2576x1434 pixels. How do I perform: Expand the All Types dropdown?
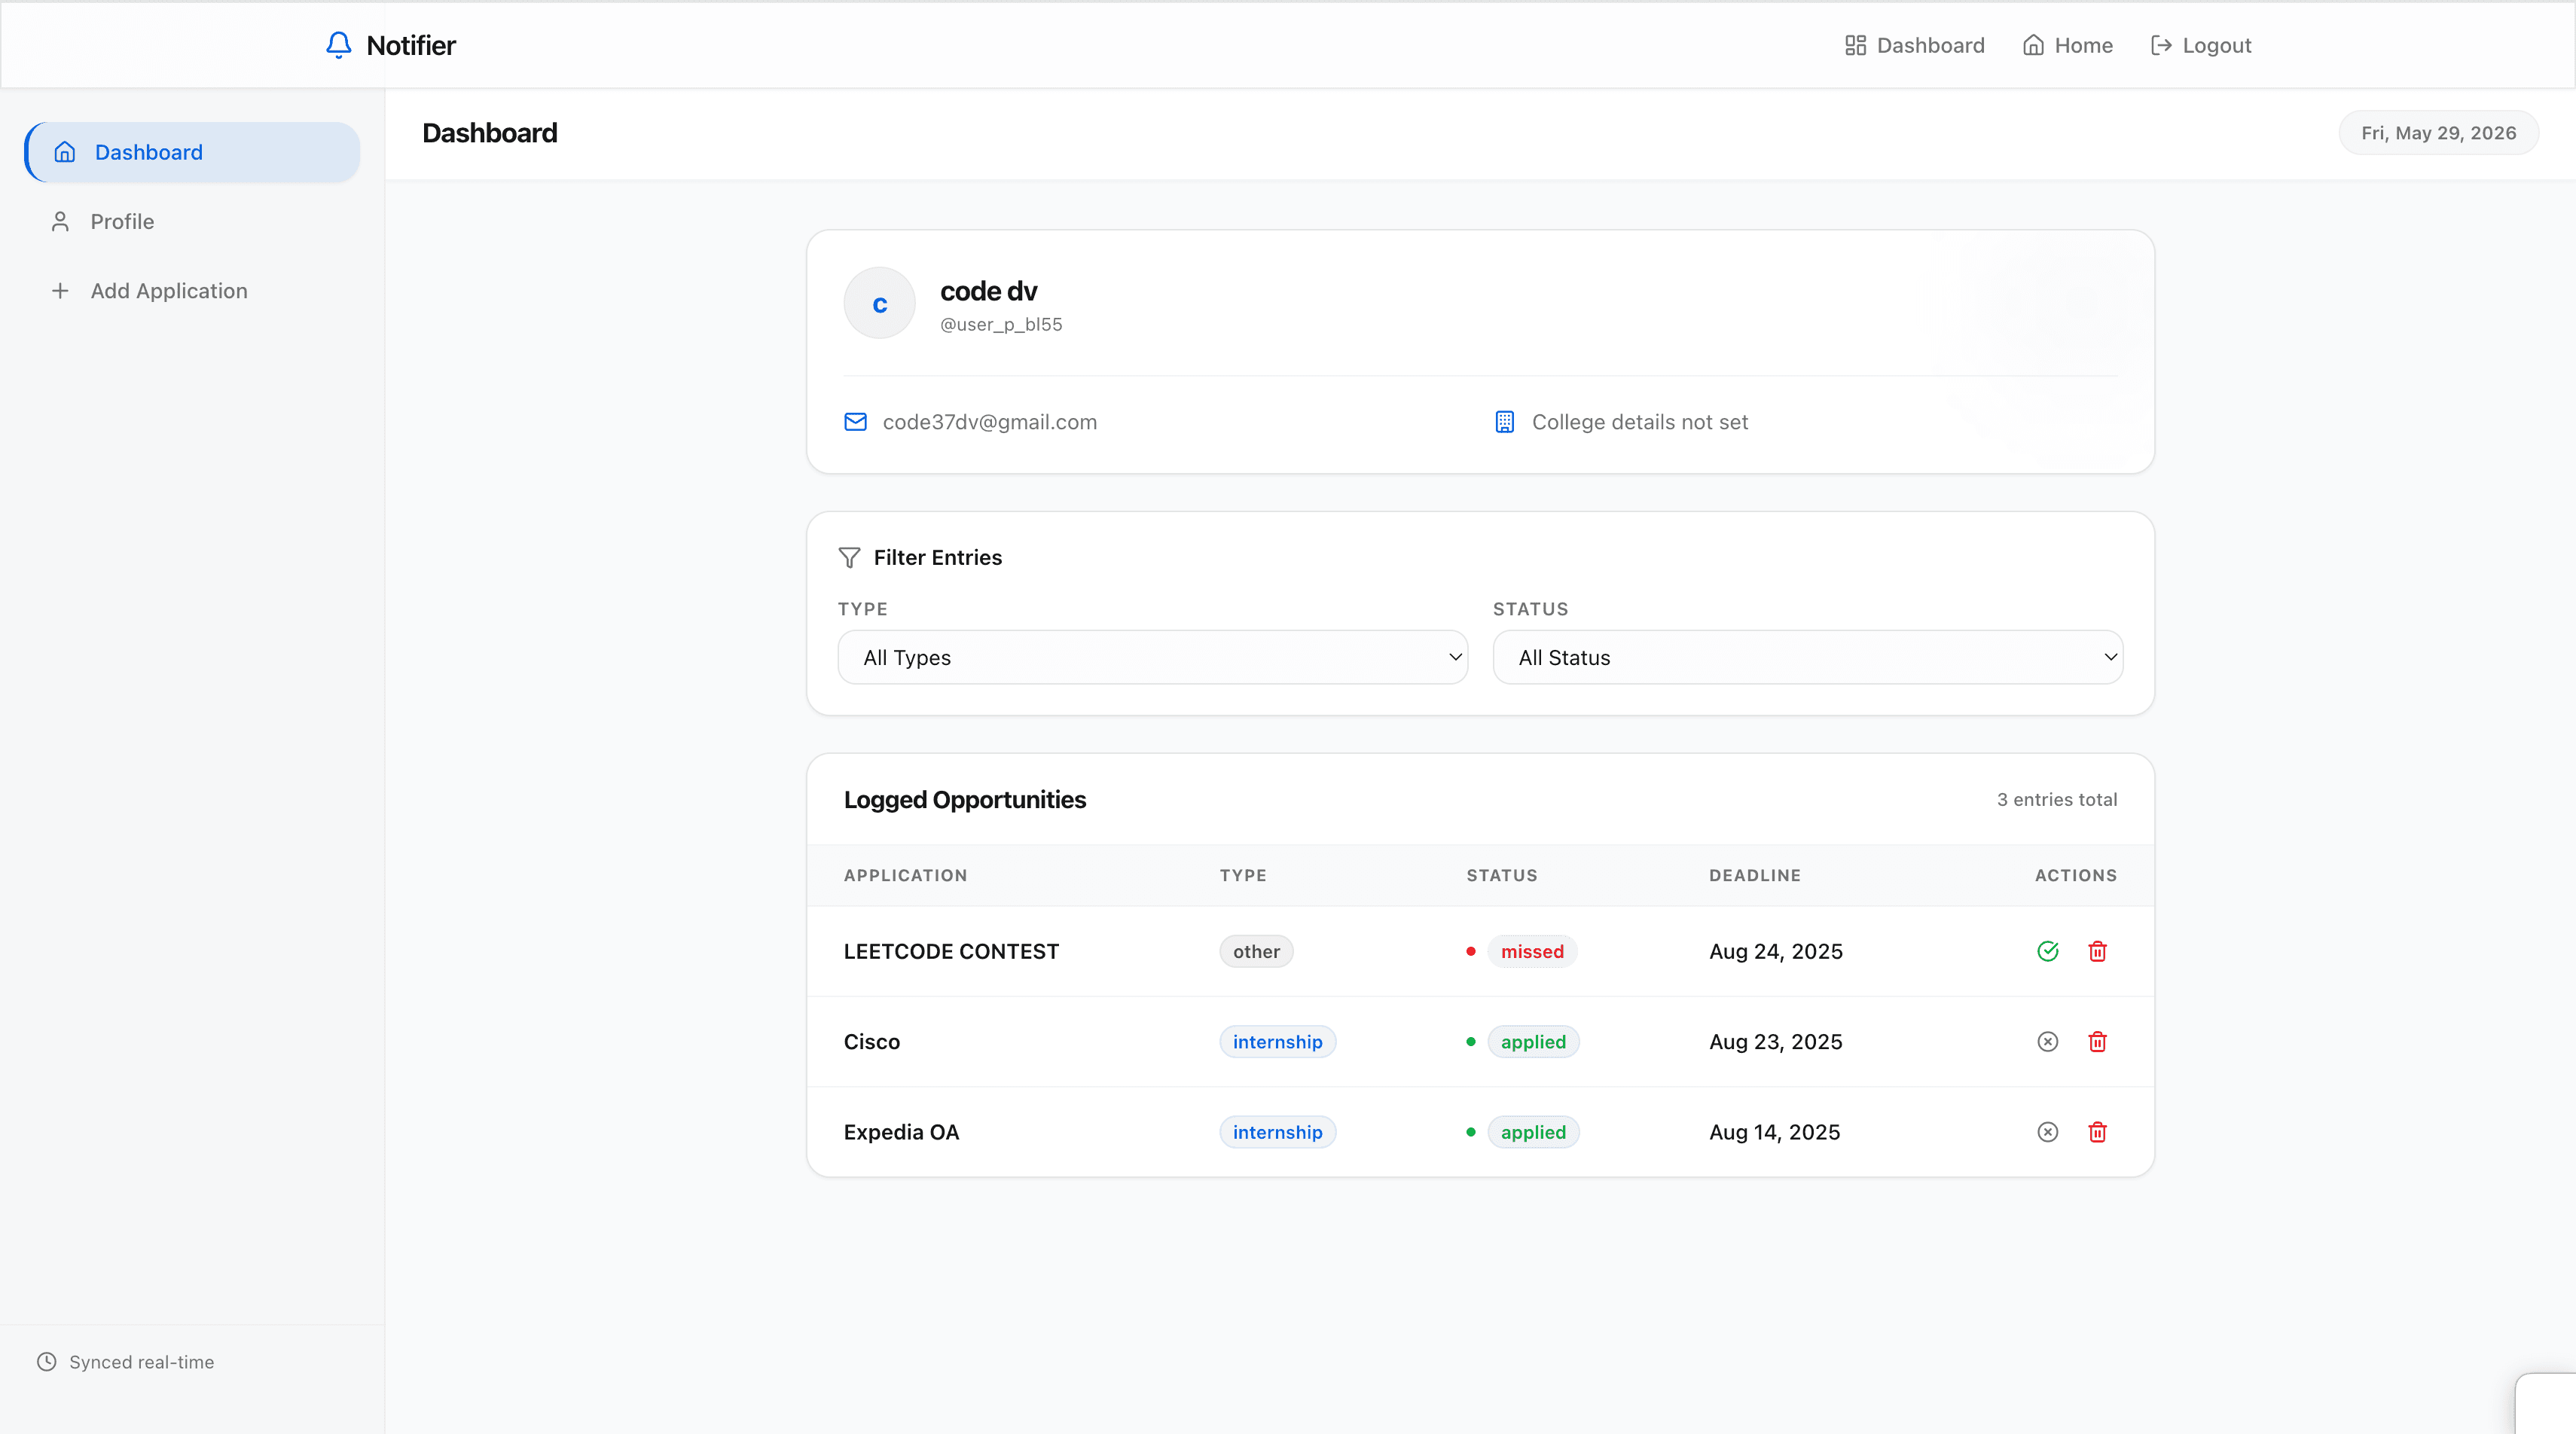tap(1152, 657)
